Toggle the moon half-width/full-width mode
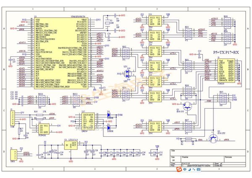252x178 pixels. 190,169
